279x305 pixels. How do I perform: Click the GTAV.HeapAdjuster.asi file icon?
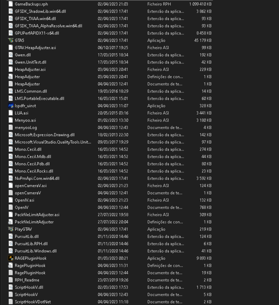coord(11,48)
